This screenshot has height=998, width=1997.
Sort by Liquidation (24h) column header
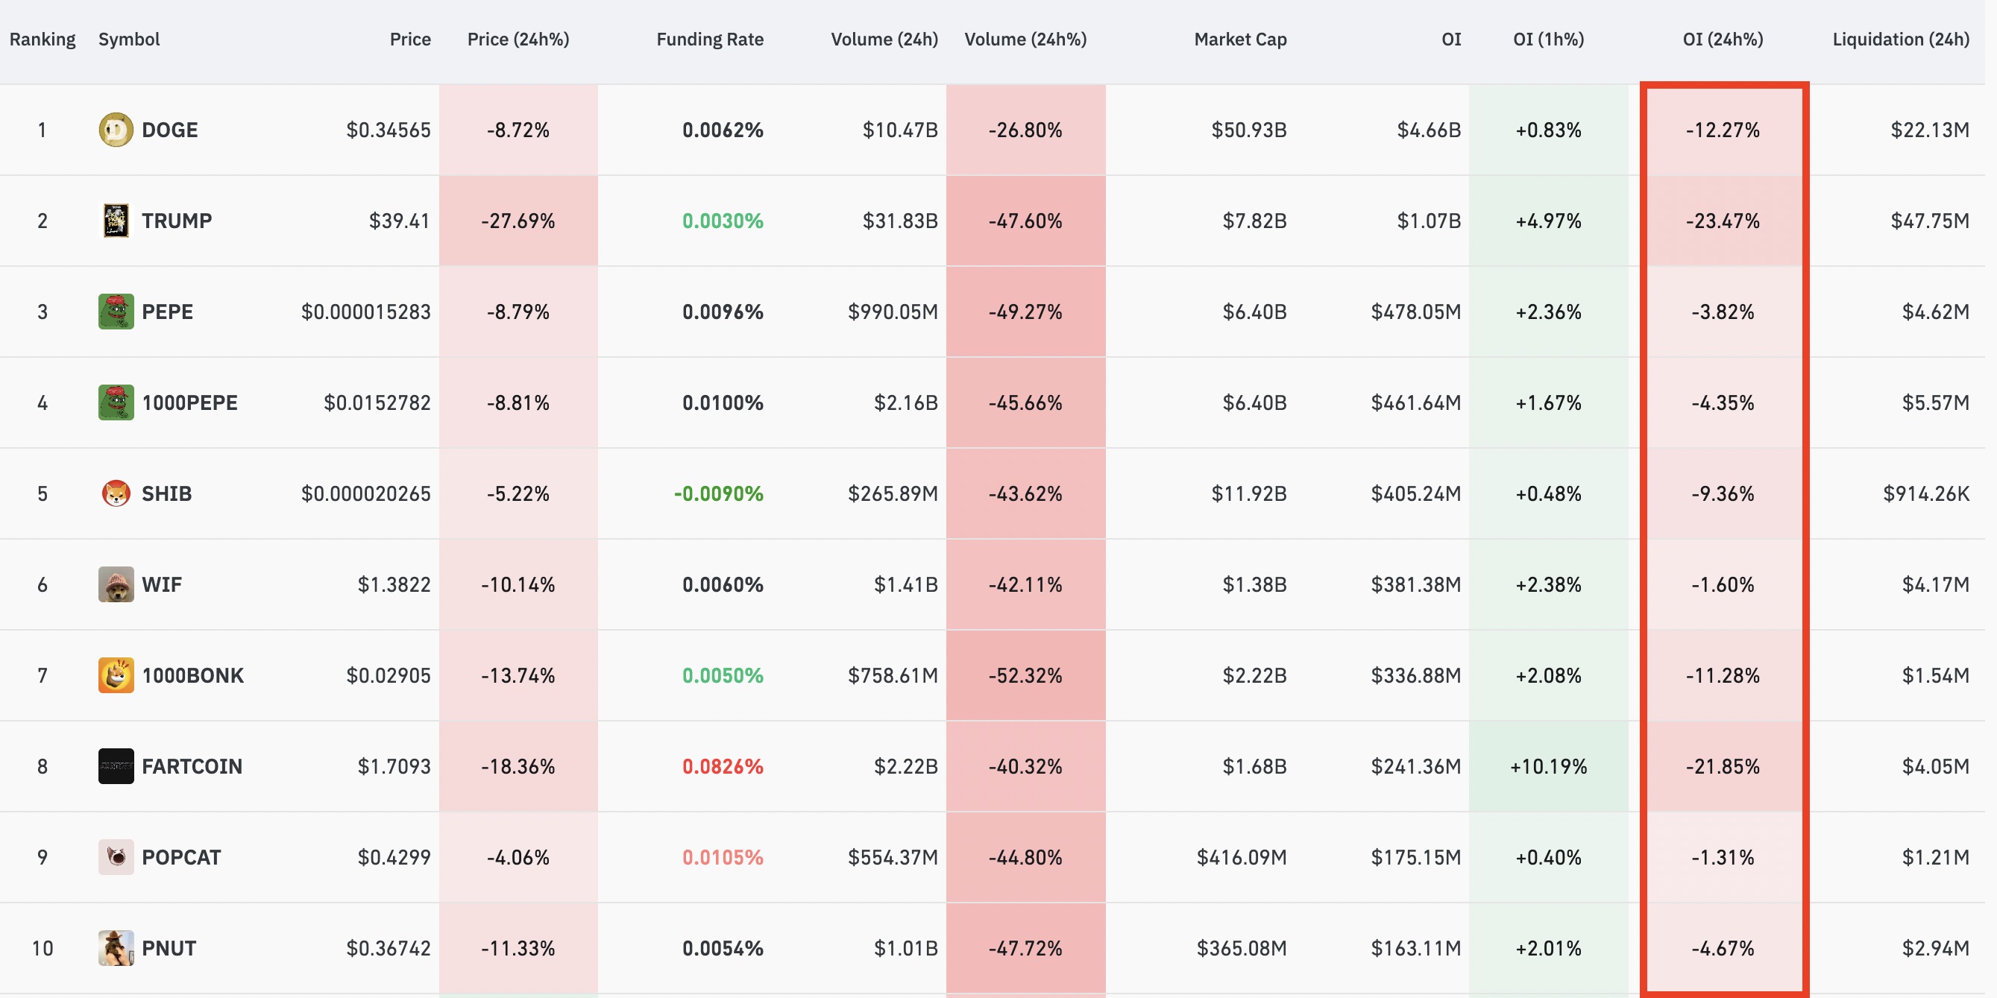click(1900, 40)
